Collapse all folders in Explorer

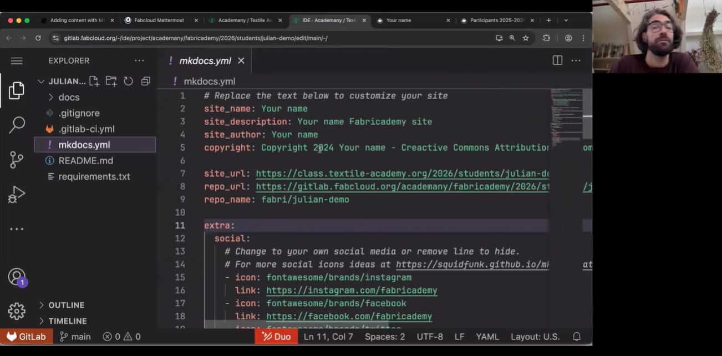click(x=145, y=81)
